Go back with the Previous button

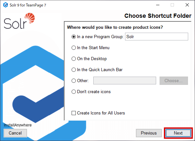click(x=149, y=133)
